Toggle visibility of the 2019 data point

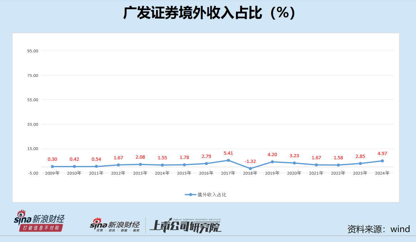pyautogui.click(x=272, y=161)
